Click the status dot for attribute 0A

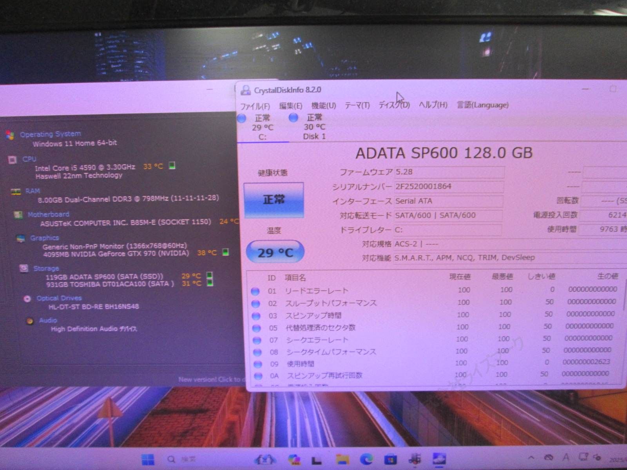(258, 376)
